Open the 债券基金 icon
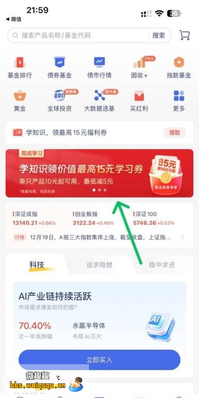Viewport: 199px width, 398px height. click(x=60, y=62)
